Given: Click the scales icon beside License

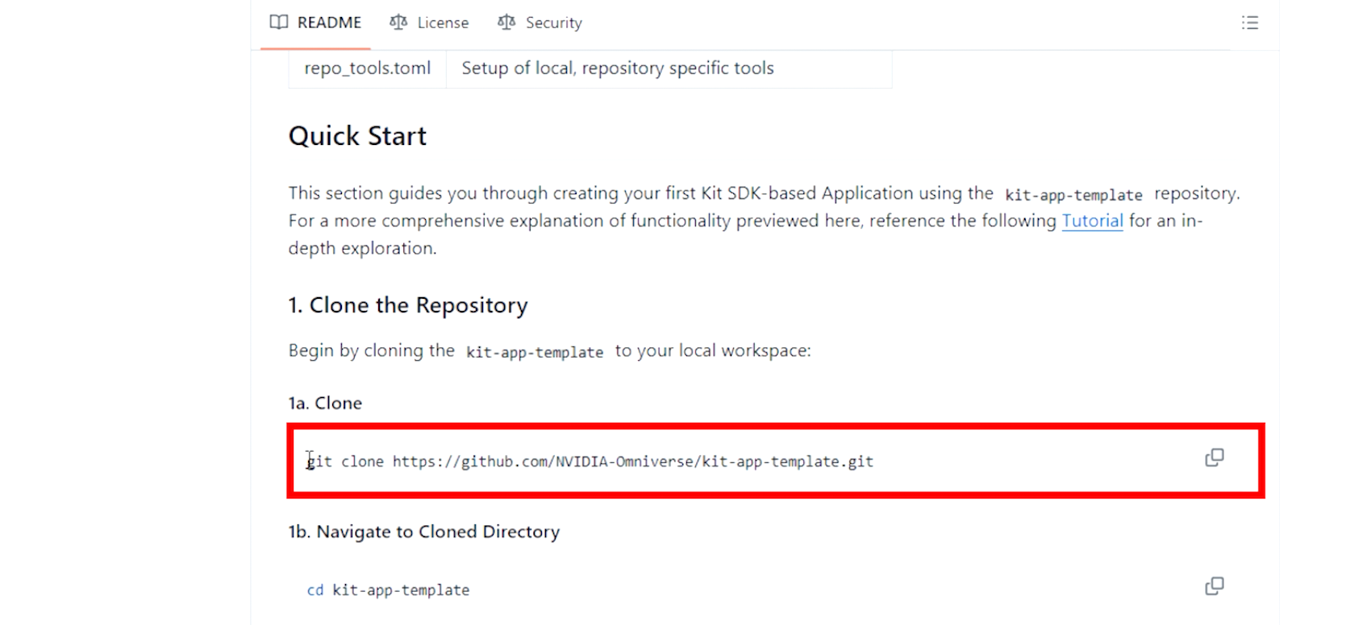Looking at the screenshot, I should pos(398,23).
